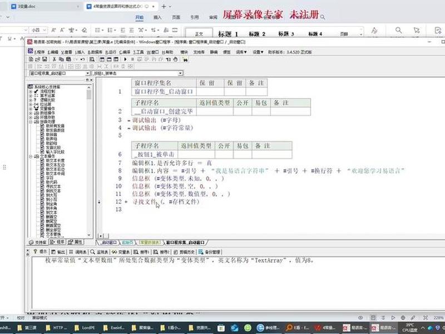This screenshot has height=334, width=445.
Task: Select 窗口程序集_启动窗口 editor tab
Action: (x=185, y=243)
